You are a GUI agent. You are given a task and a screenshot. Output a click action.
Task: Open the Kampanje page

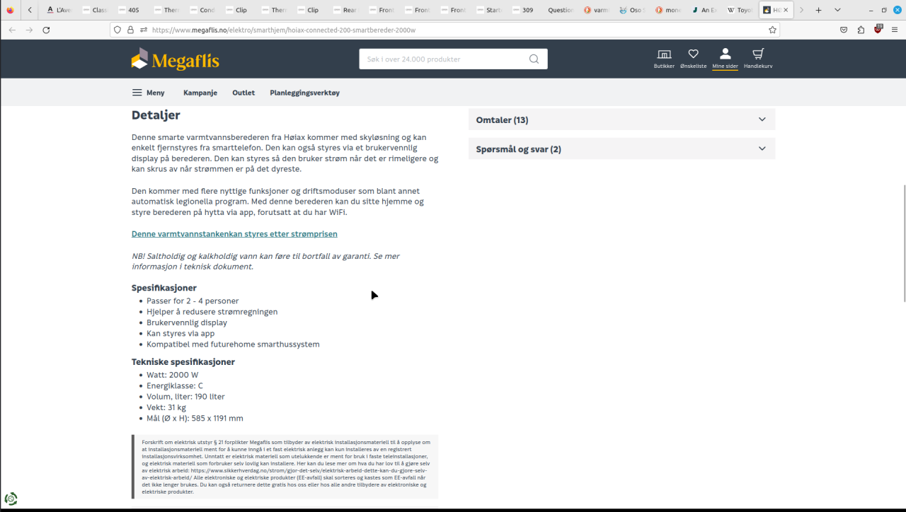(x=200, y=93)
